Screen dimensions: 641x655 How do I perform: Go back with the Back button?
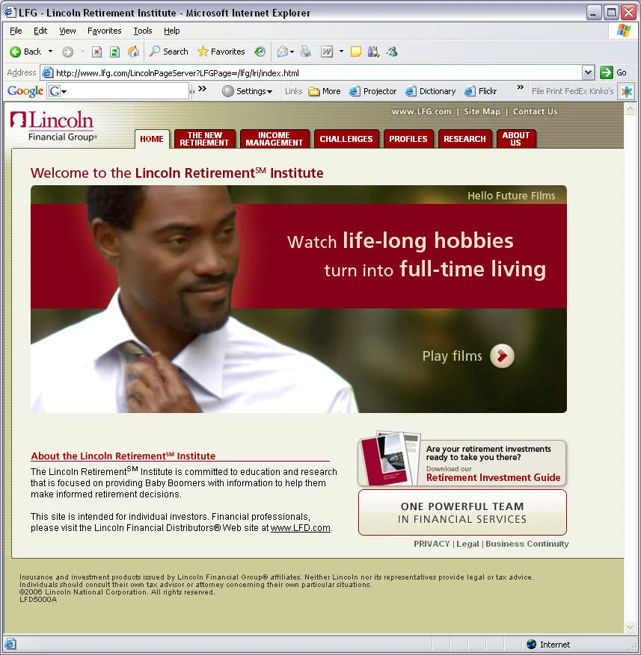point(26,52)
